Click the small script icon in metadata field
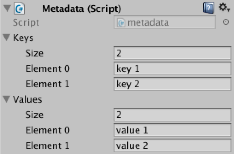Screen dimensions: 234x154 point(121,23)
